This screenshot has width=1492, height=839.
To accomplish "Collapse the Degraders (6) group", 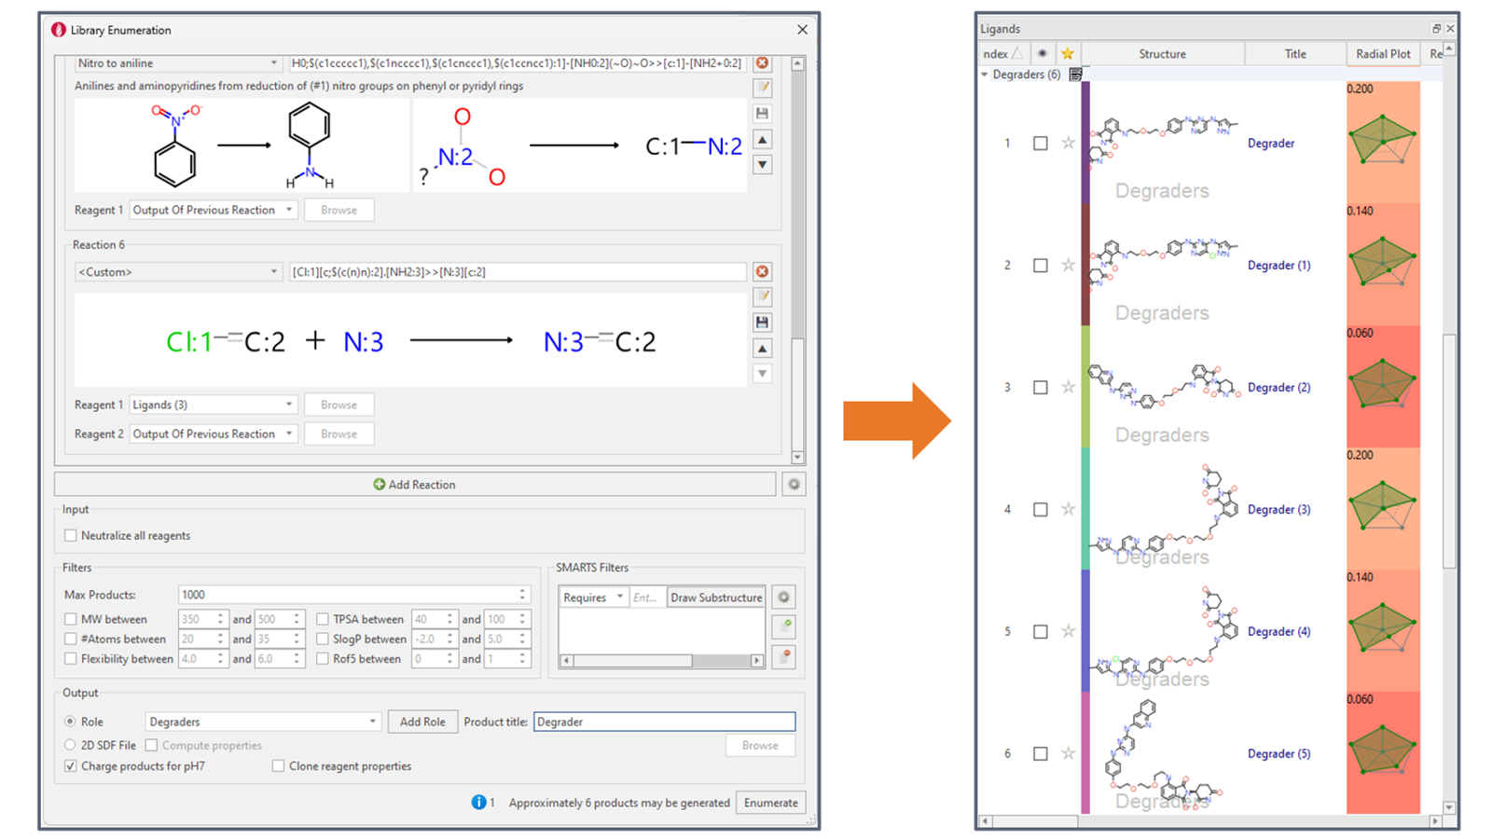I will [985, 75].
